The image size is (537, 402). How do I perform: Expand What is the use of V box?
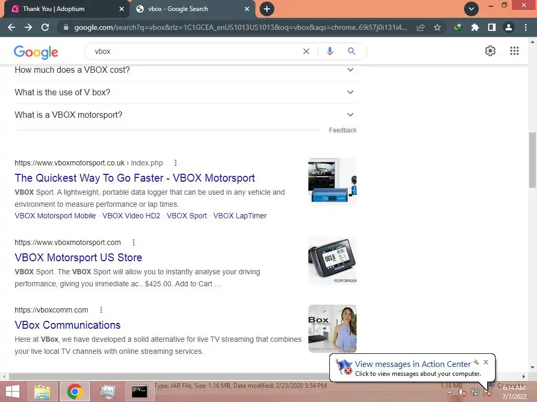tap(186, 92)
